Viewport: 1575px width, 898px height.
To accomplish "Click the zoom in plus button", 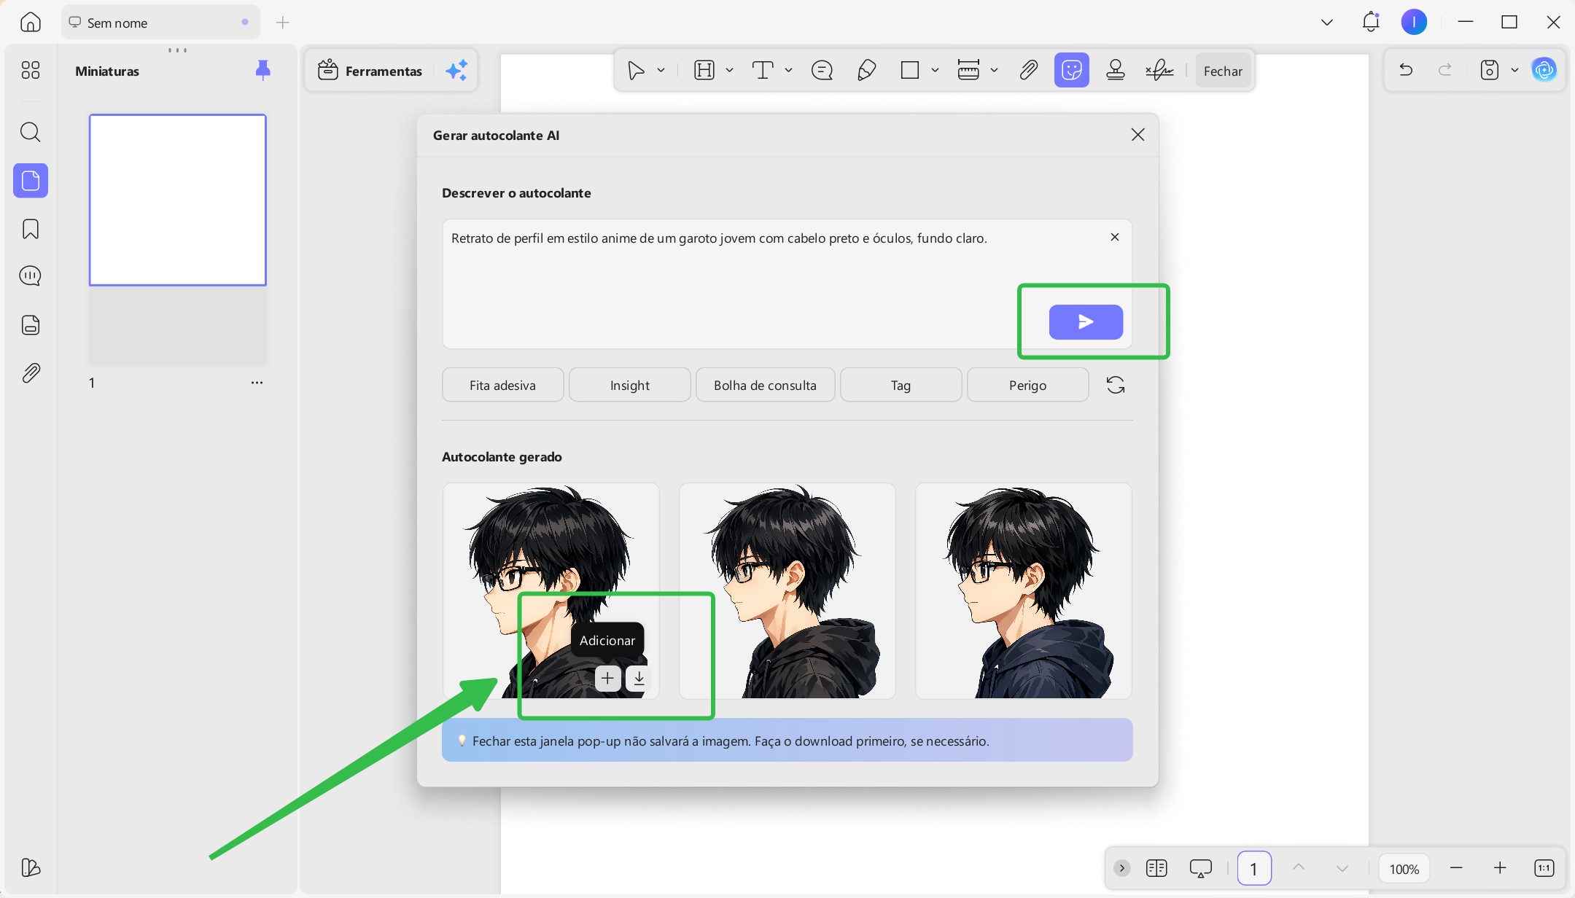I will [1500, 867].
